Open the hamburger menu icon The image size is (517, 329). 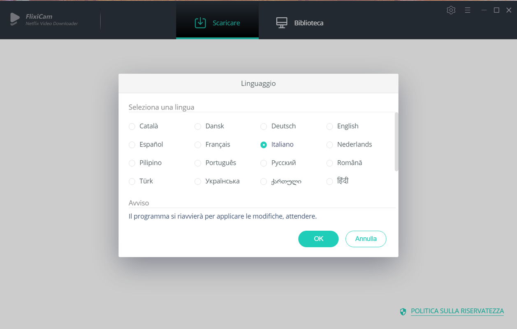(x=468, y=10)
